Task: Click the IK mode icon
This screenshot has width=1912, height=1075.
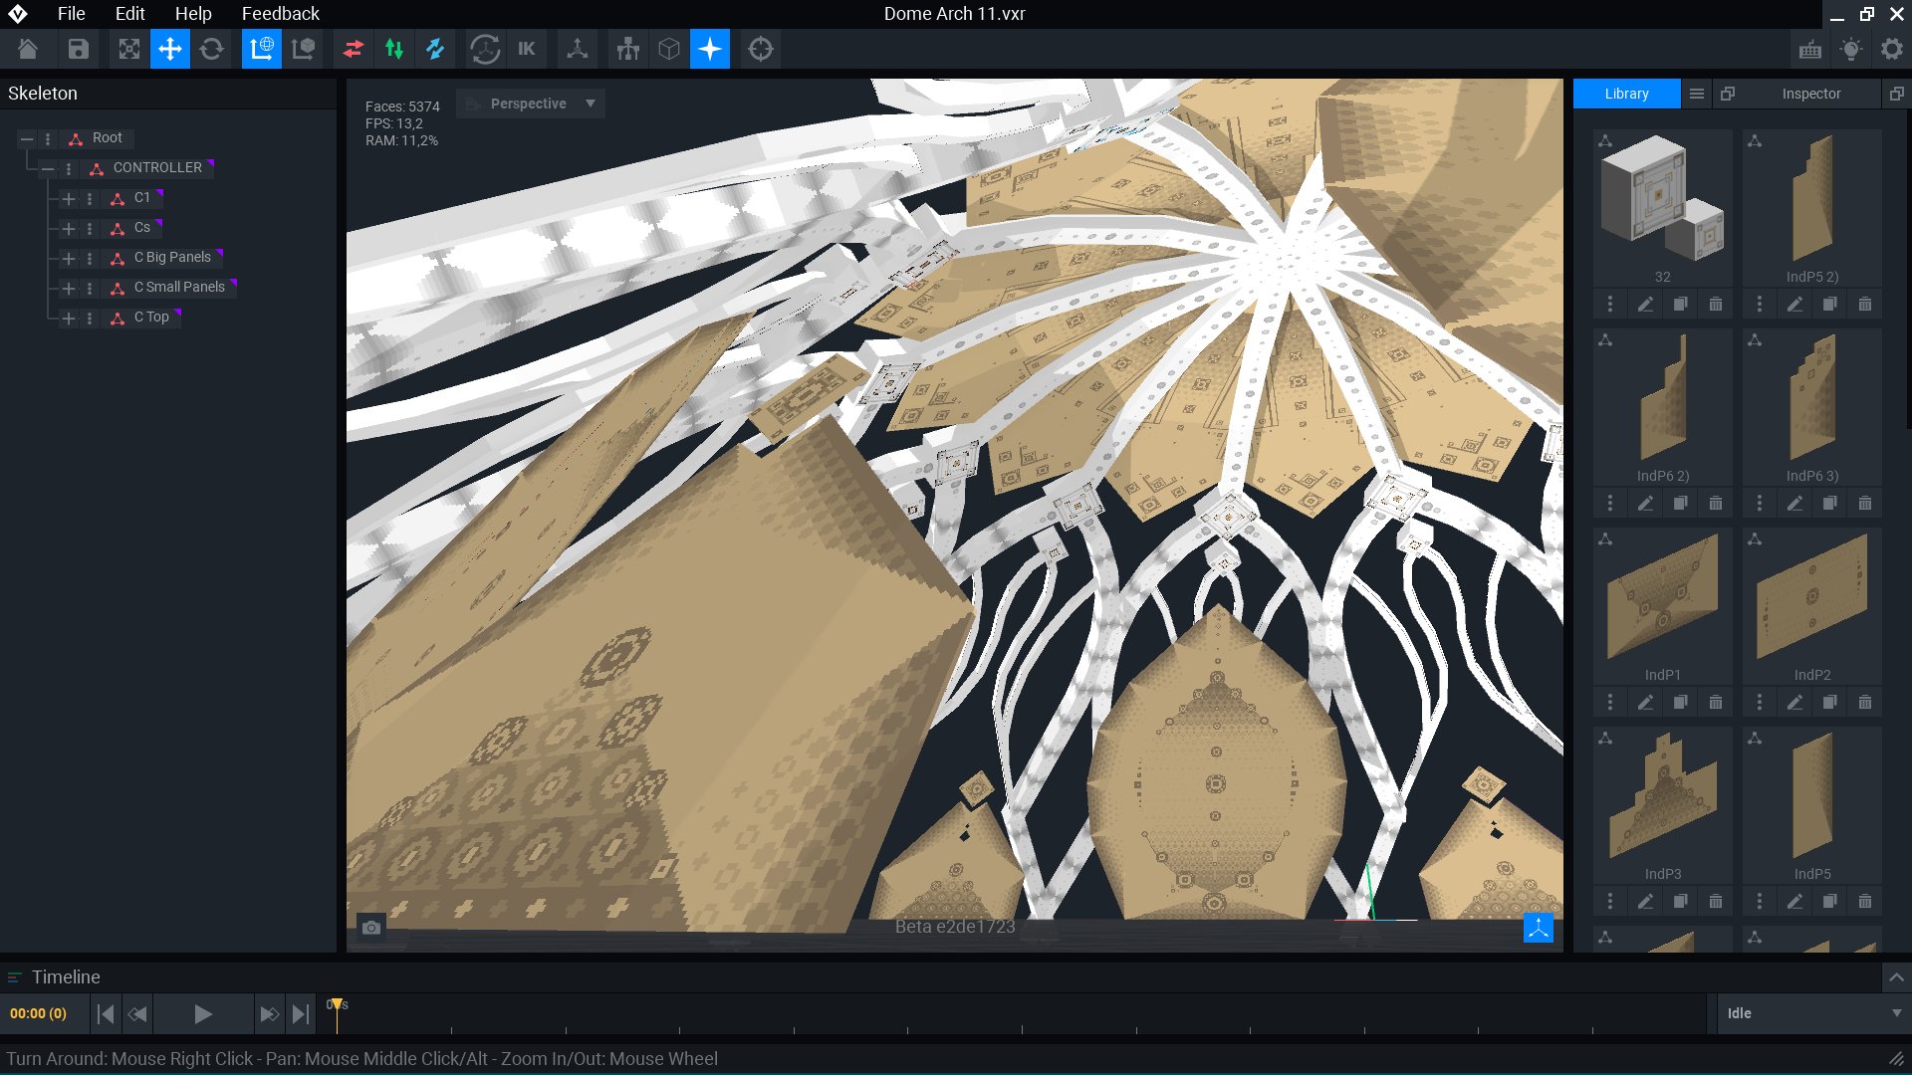Action: pyautogui.click(x=527, y=49)
